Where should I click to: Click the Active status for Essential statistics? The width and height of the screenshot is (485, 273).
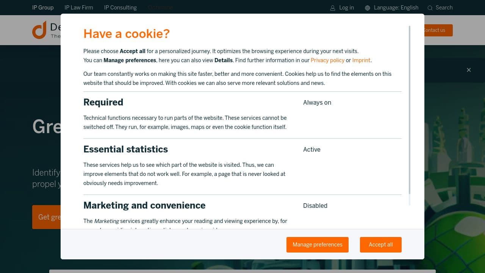click(312, 149)
